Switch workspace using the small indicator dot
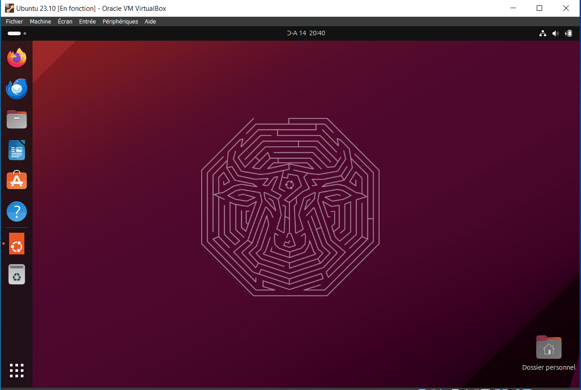Screen dimensions: 581x390 (25, 33)
